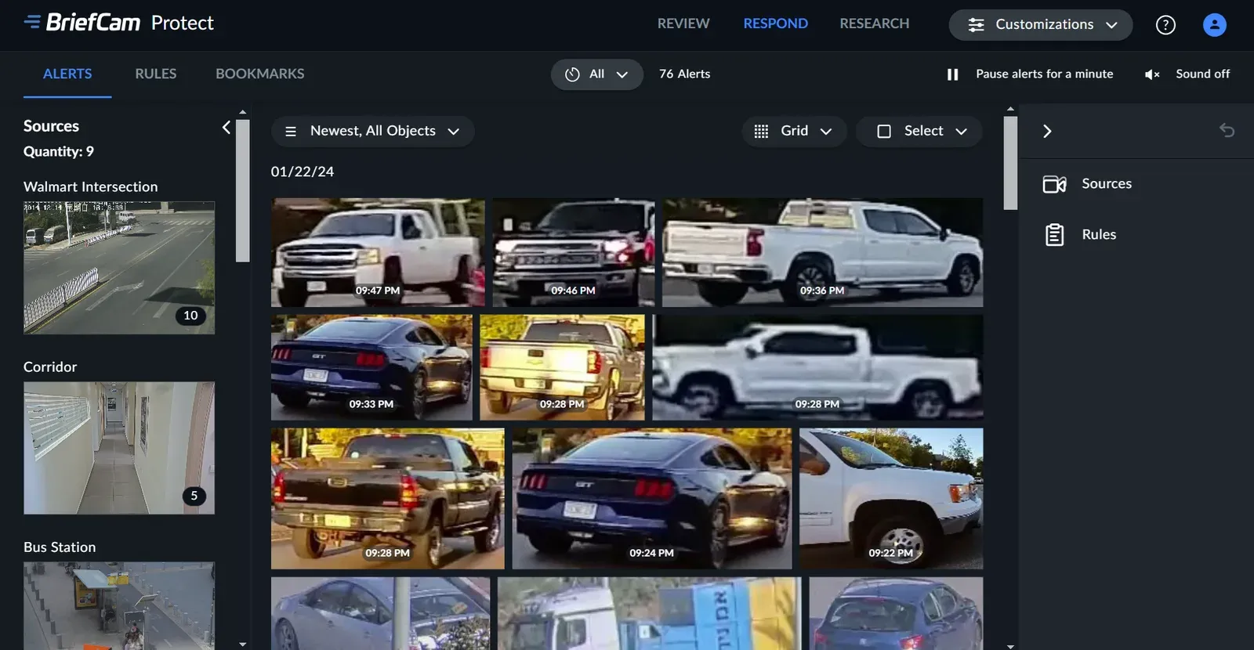
Task: Open the 09:22 PM white truck alert
Action: tap(891, 499)
